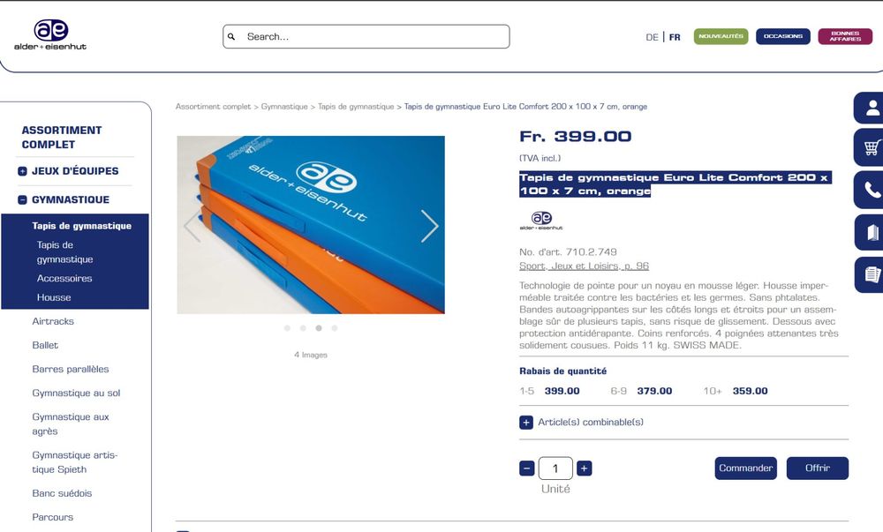Open the user account icon in right sidebar
This screenshot has height=532, width=883.
(871, 108)
